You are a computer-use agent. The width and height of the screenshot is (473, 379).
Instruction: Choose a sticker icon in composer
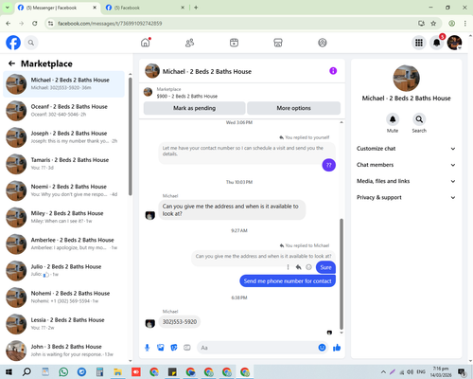coord(174,348)
